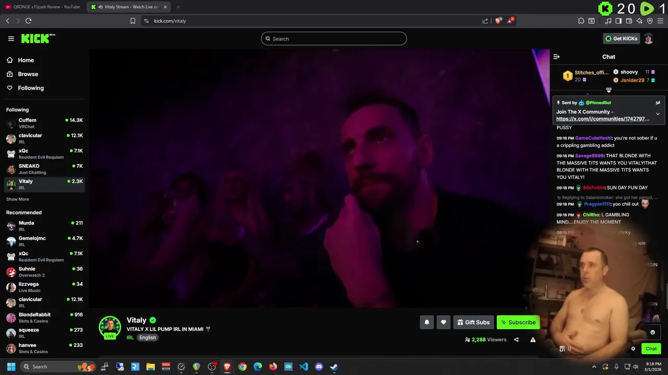Screen dimensions: 668x375
Task: Click the IRL category link
Action: pyautogui.click(x=130, y=337)
